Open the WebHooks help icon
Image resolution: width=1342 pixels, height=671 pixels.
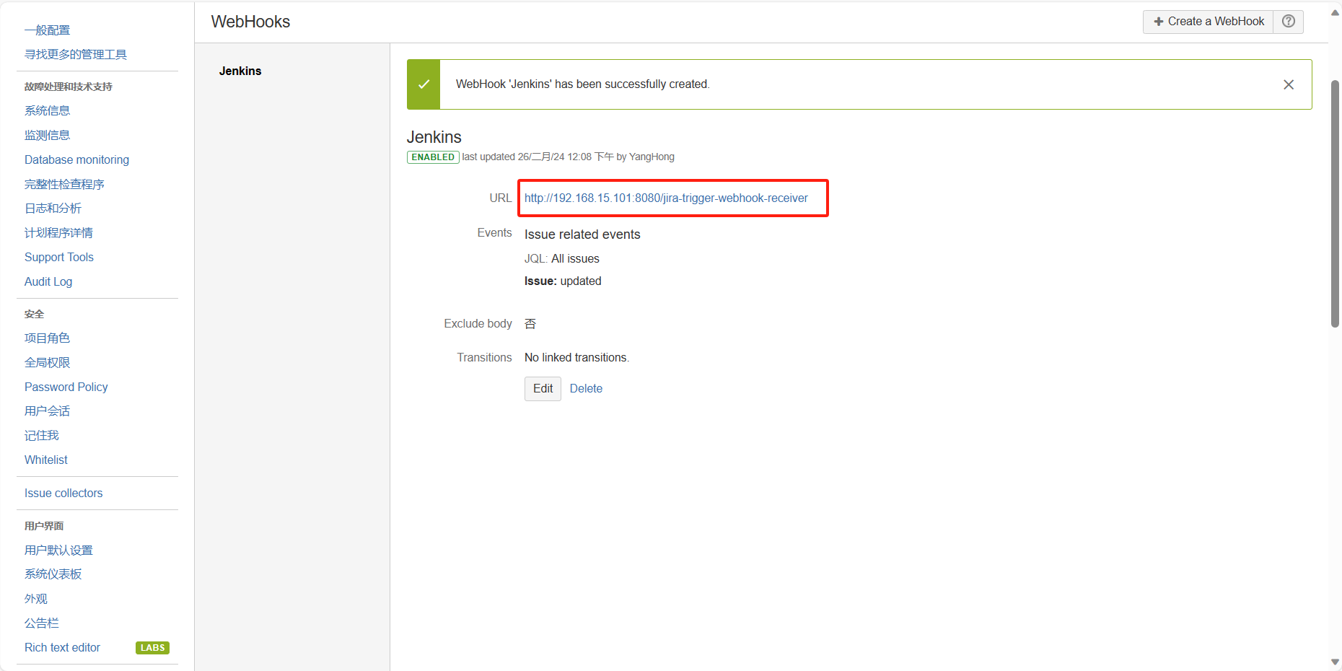[1288, 22]
